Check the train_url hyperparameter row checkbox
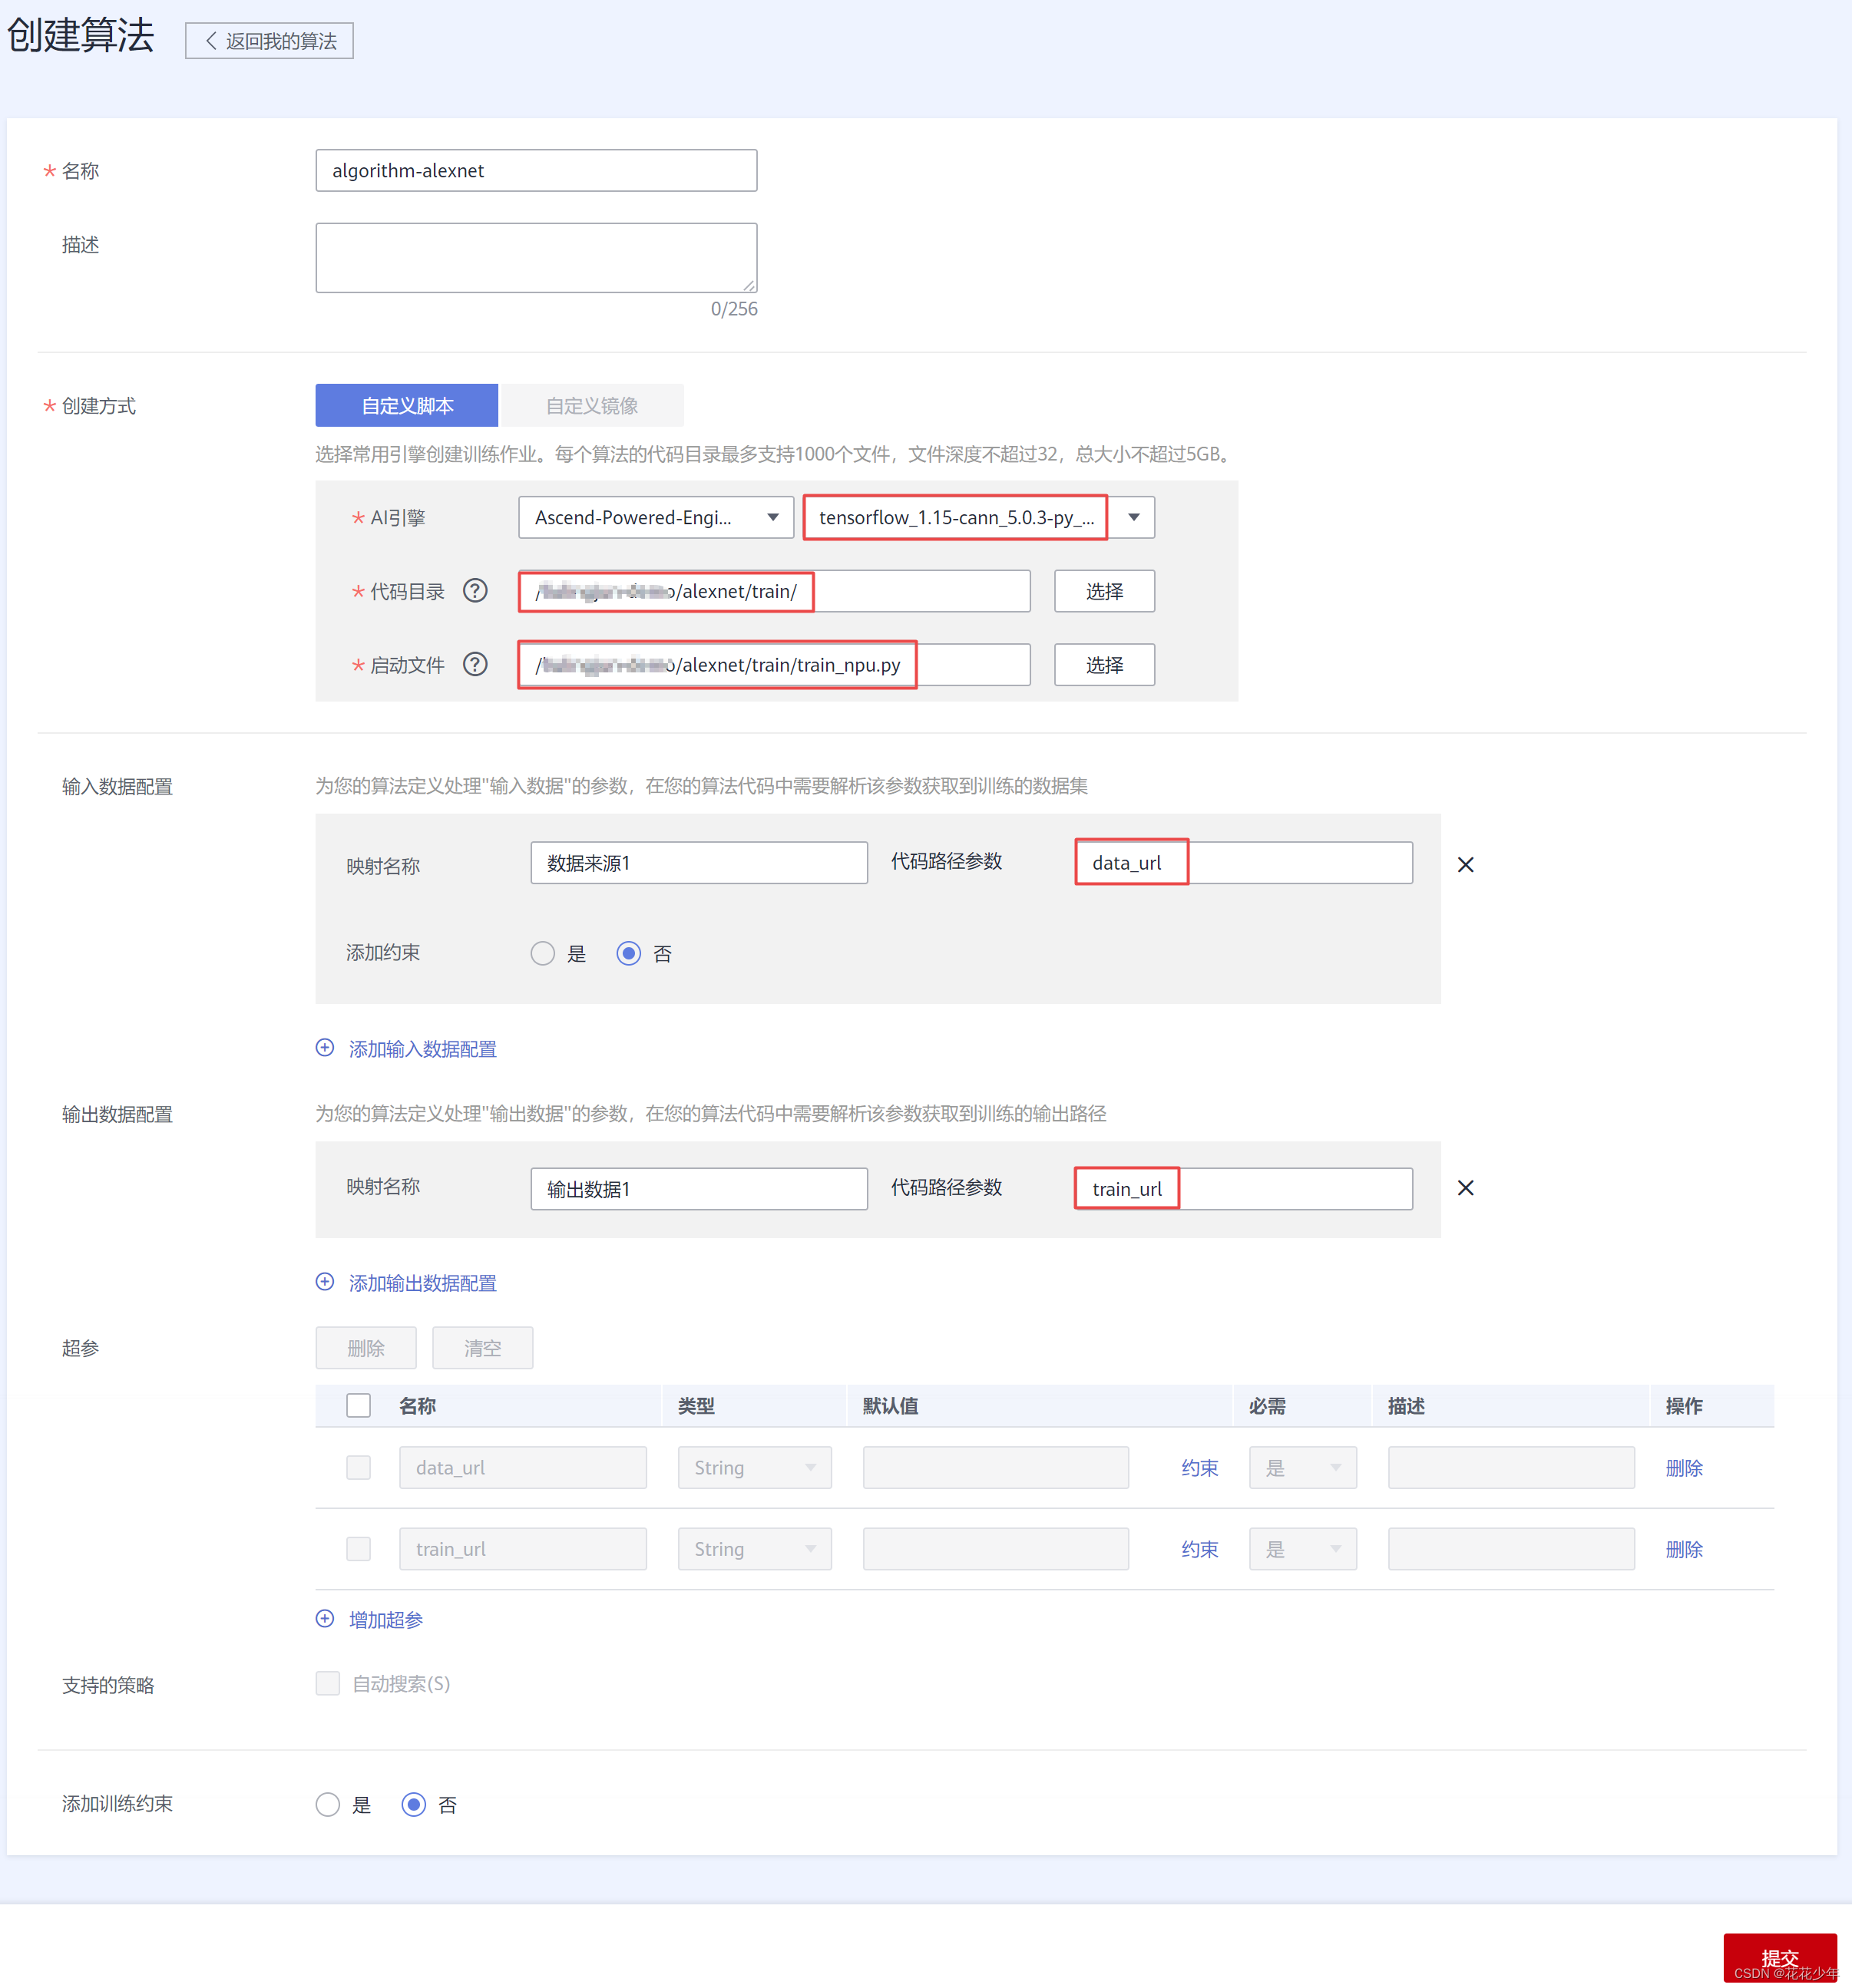Image resolution: width=1852 pixels, height=1988 pixels. tap(359, 1549)
